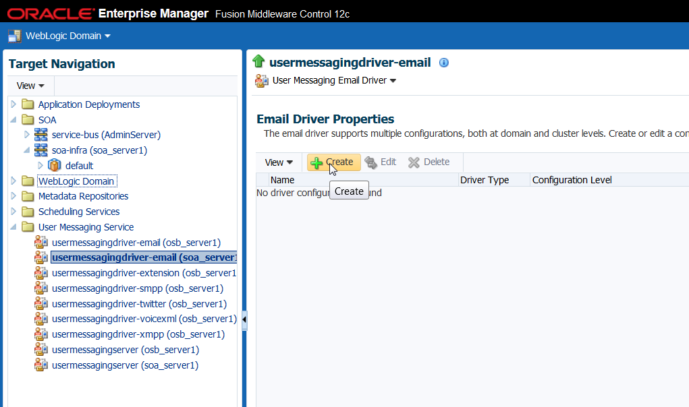Click the soa-infra component icon
Screen dimensions: 689x407
pyautogui.click(x=41, y=150)
